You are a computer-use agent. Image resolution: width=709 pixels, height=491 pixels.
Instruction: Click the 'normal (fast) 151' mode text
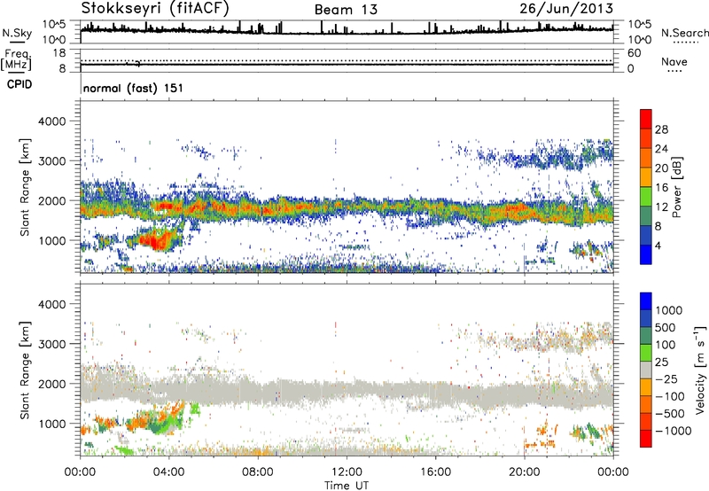tap(134, 88)
